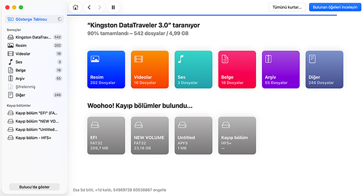Click "90% tamamlandı" progress text
The width and height of the screenshot is (364, 196).
pyautogui.click(x=108, y=33)
